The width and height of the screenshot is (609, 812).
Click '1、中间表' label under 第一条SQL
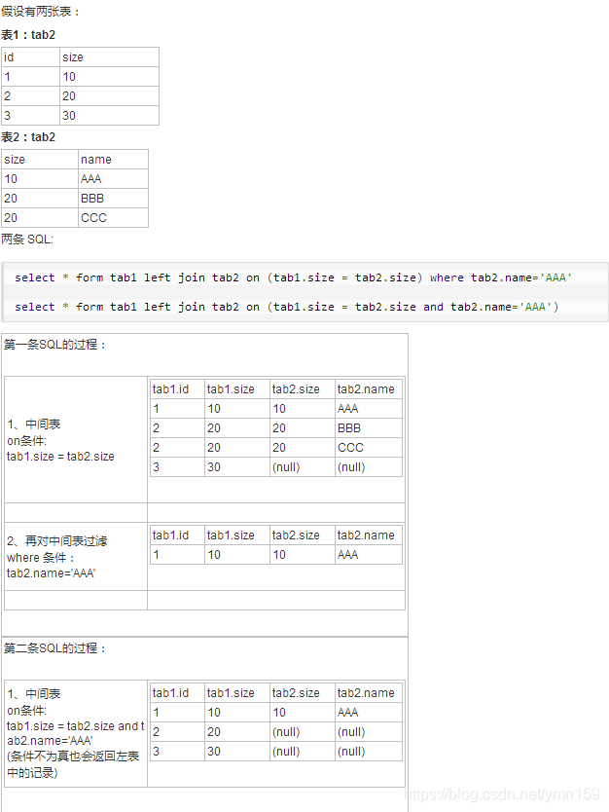point(34,424)
